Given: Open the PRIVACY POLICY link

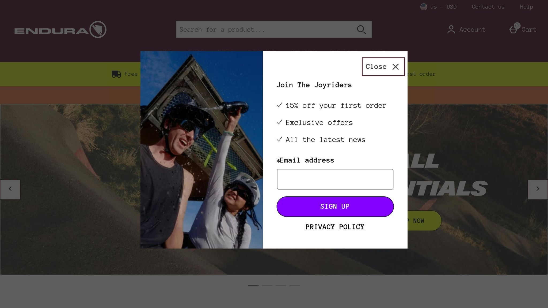Looking at the screenshot, I should tap(335, 227).
